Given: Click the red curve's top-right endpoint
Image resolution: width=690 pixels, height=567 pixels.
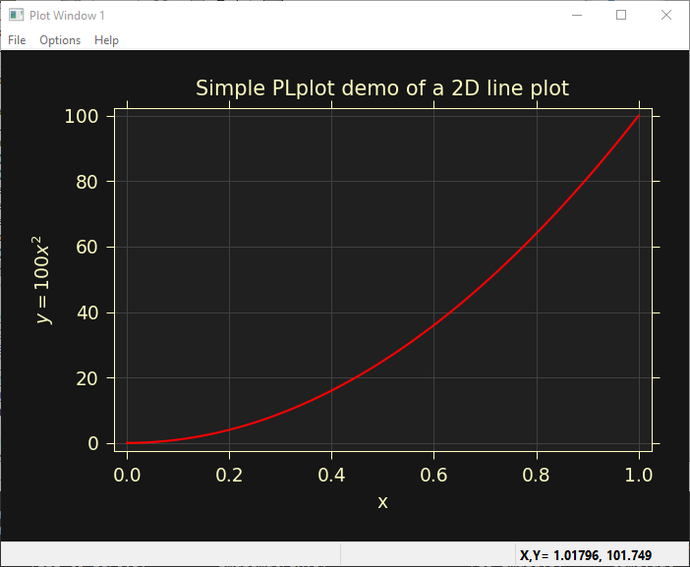Looking at the screenshot, I should [x=639, y=116].
